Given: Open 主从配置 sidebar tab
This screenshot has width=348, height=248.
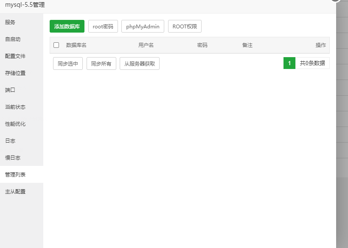Looking at the screenshot, I should (x=22, y=192).
